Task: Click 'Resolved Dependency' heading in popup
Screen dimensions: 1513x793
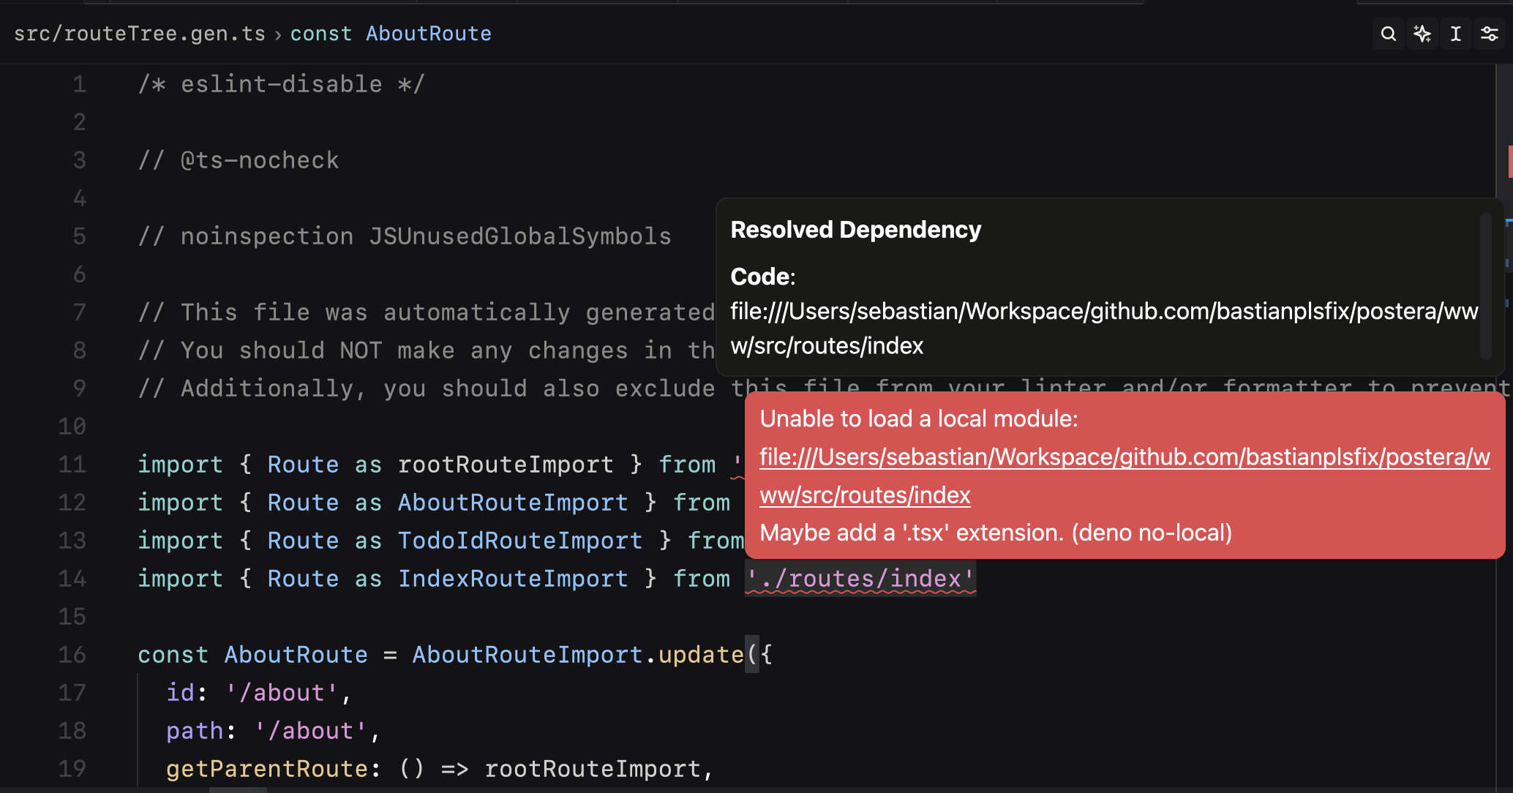Action: click(856, 230)
